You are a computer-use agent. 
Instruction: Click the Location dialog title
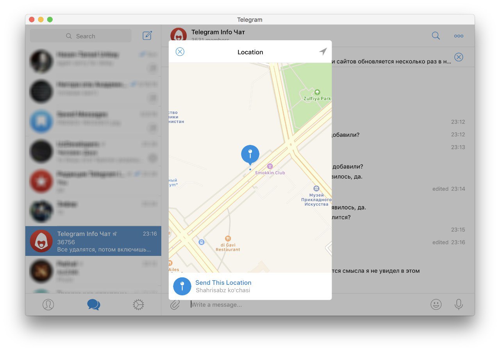(x=250, y=52)
